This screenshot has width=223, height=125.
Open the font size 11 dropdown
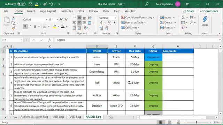tap(57, 19)
